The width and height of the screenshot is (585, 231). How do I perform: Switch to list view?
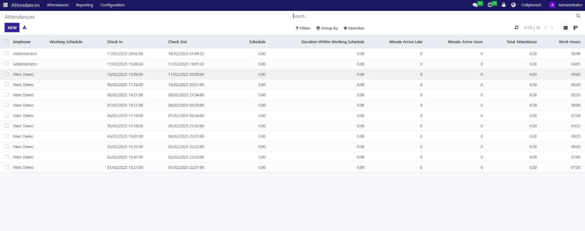click(566, 27)
